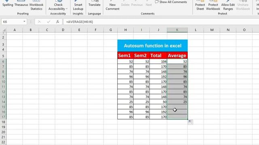Click Unshare Workbook

coord(243,5)
